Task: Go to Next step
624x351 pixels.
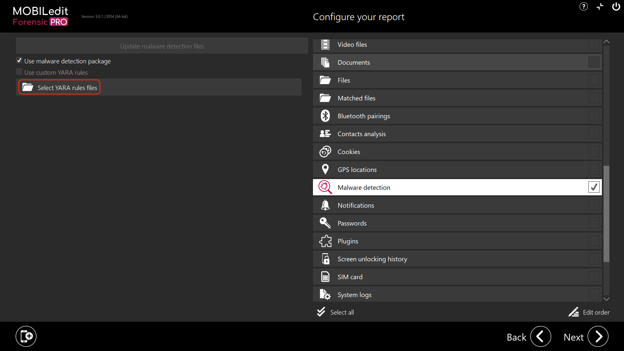Action: [x=597, y=336]
